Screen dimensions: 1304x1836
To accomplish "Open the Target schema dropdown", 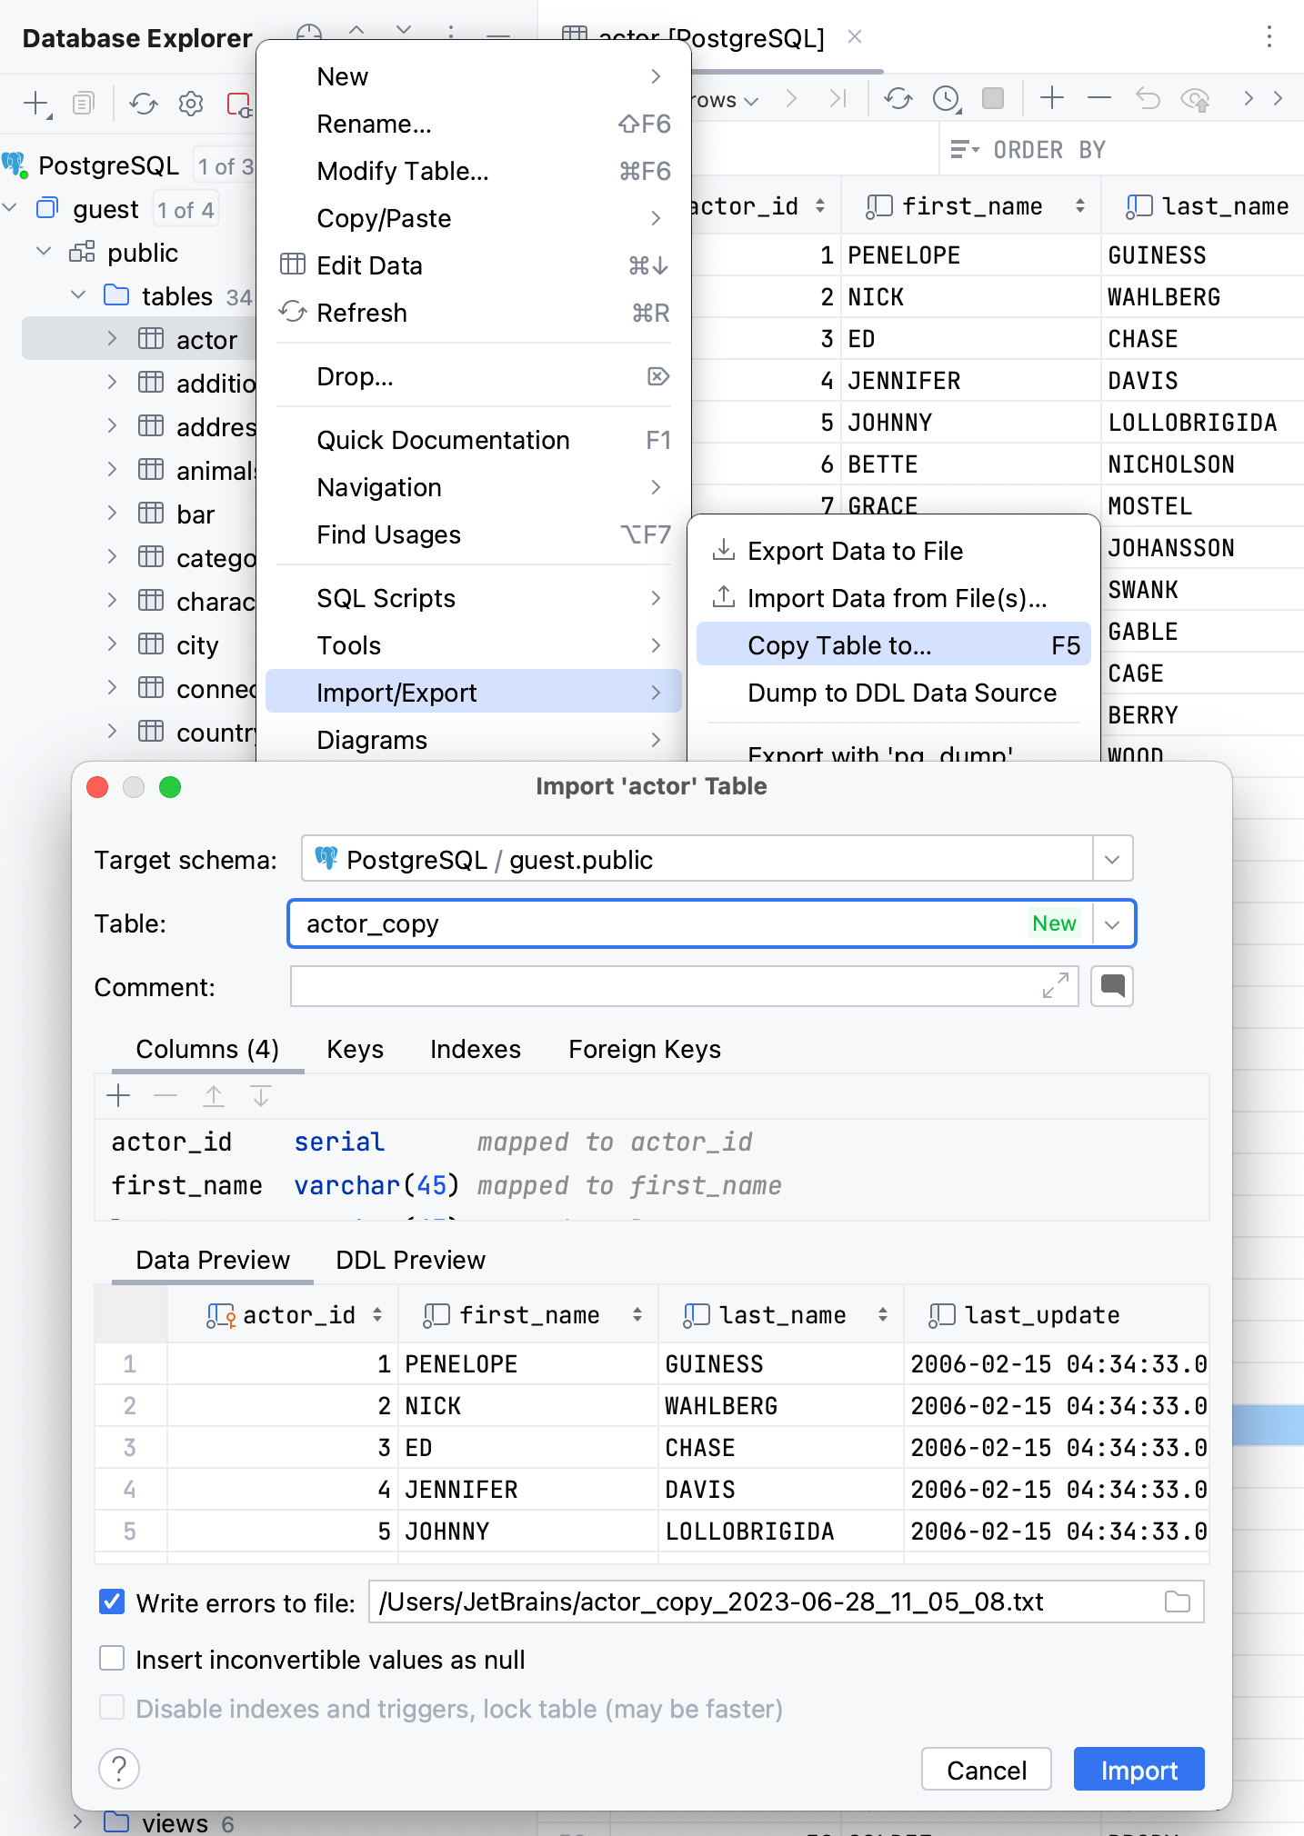I will (1112, 860).
